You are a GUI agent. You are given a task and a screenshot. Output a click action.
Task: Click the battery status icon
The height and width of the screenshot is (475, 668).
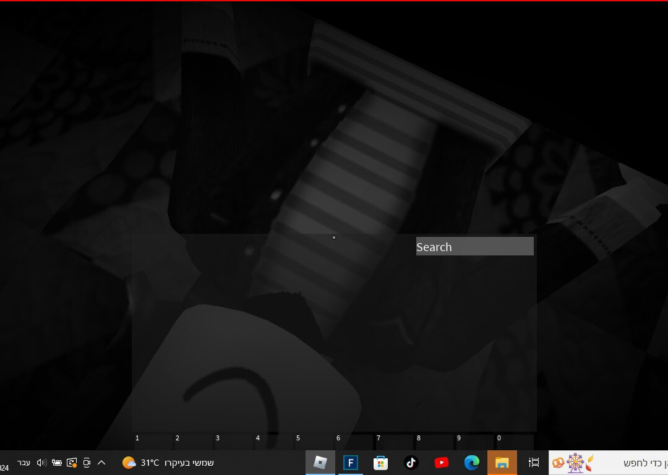(57, 463)
